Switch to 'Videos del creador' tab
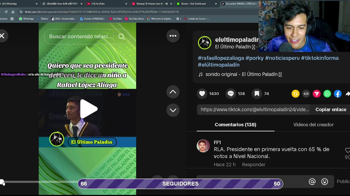The width and height of the screenshot is (350, 196). click(313, 125)
